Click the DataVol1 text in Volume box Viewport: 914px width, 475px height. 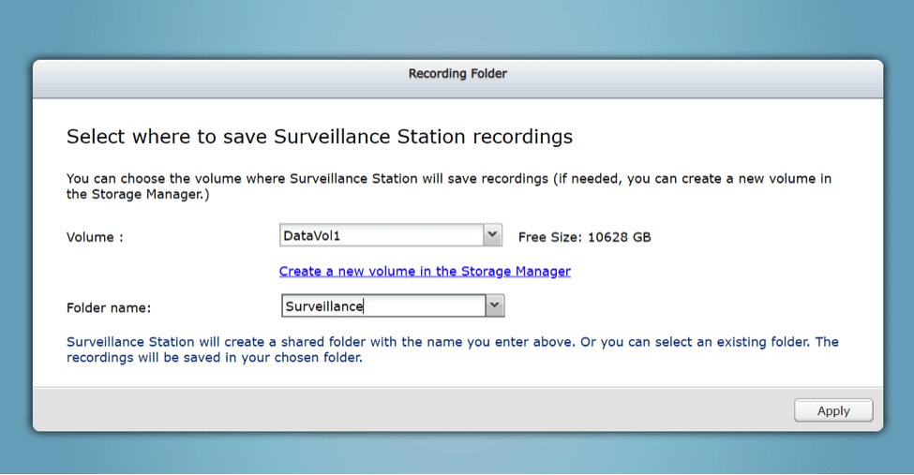(x=311, y=235)
